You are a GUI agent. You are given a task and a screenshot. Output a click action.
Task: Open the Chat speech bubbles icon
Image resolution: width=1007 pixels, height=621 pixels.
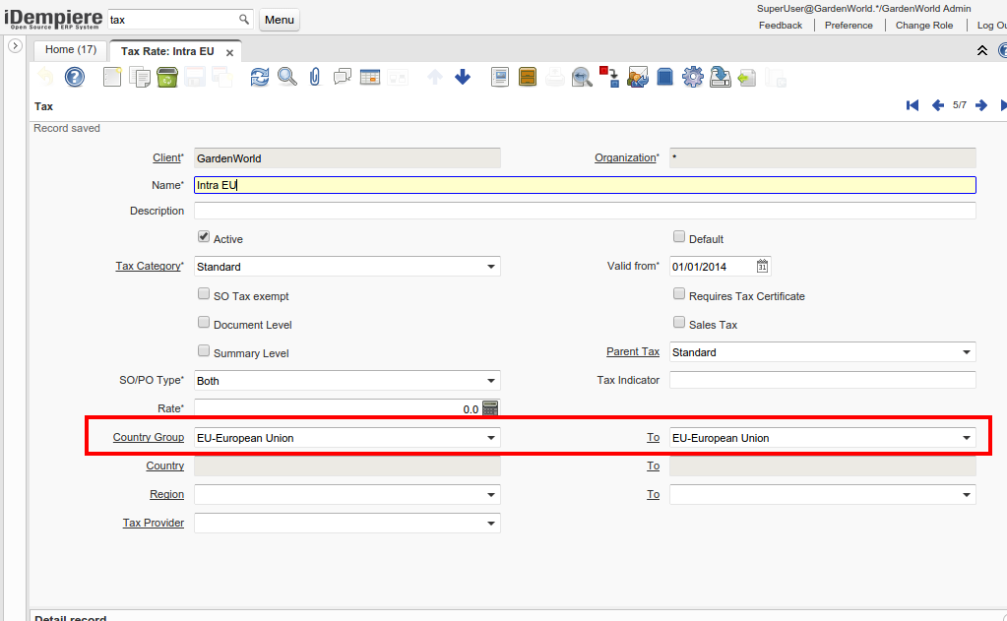tap(343, 77)
